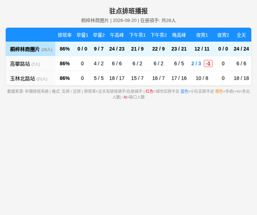Screen dimensions: 257x215
Task: Click 桐梓林商圈片 早餐2 value 9 / 7
Action: [99, 49]
